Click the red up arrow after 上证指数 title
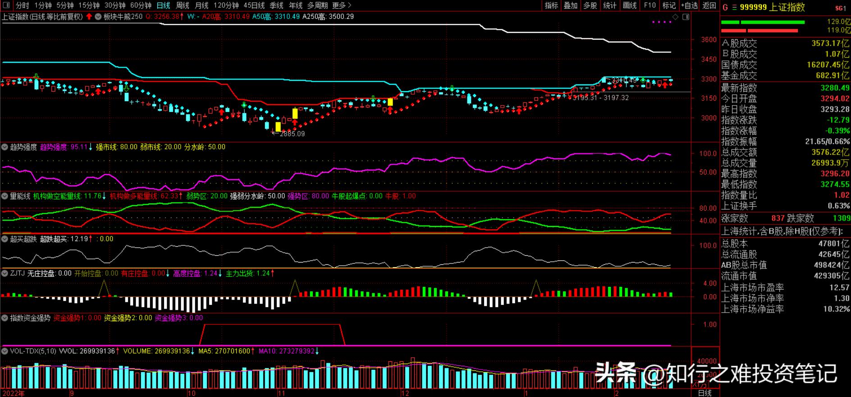Viewport: 851px width, 397px height. 89,17
